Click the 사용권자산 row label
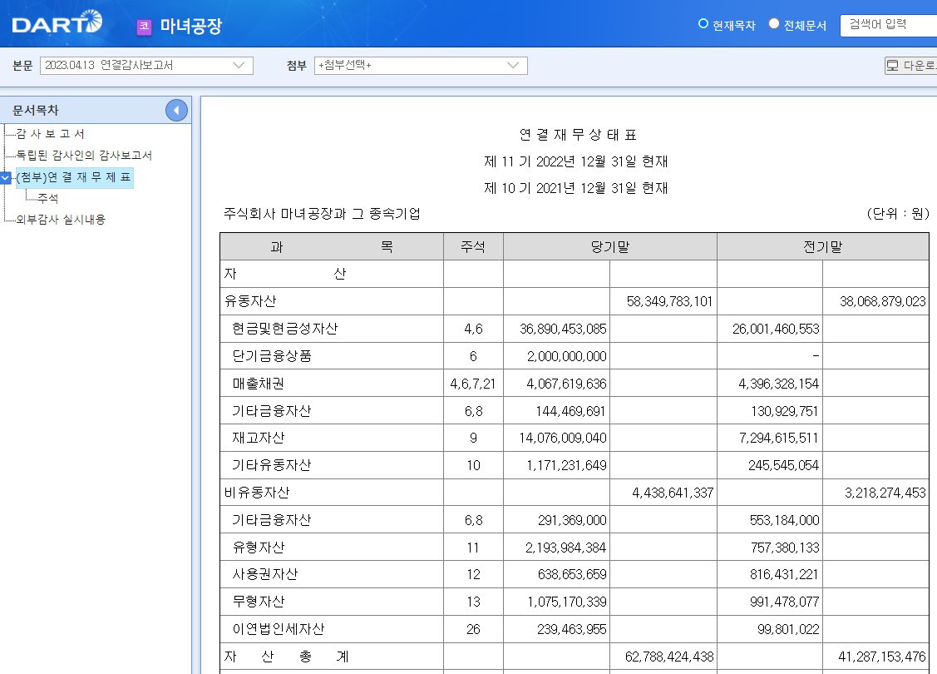This screenshot has width=937, height=674. pyautogui.click(x=264, y=574)
